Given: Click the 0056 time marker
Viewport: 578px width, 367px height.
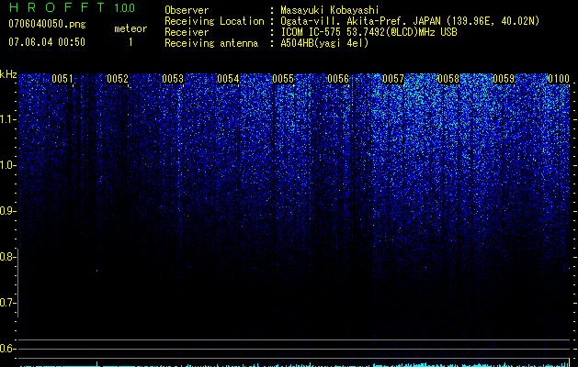Looking at the screenshot, I should coord(338,79).
